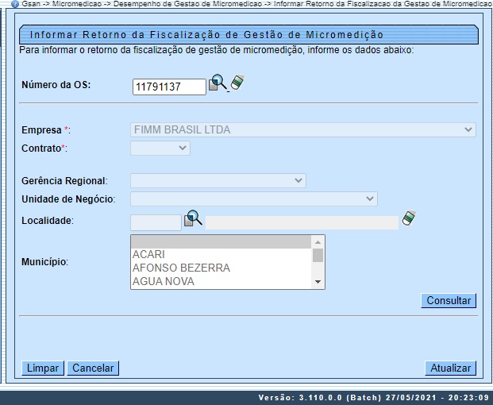Click the Consultar button
This screenshot has width=493, height=405.
[x=449, y=301]
